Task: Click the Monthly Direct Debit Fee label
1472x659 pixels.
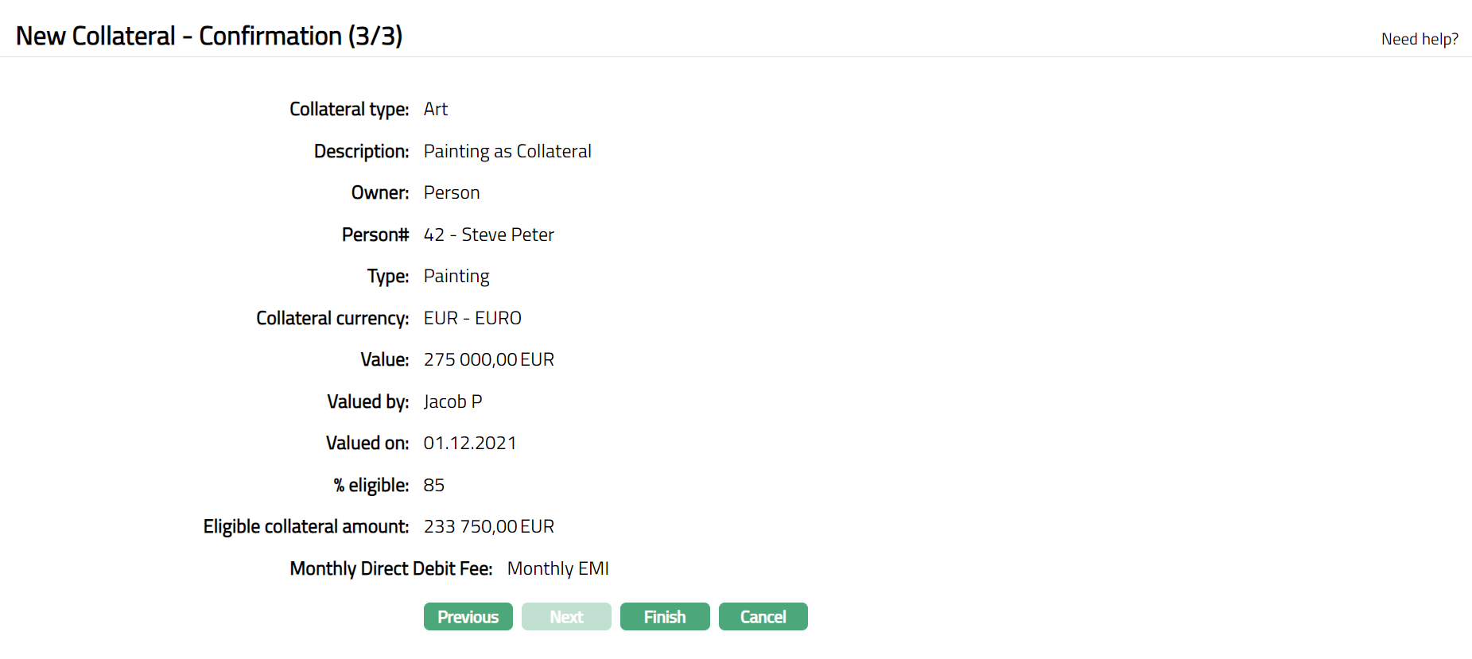Action: tap(390, 568)
